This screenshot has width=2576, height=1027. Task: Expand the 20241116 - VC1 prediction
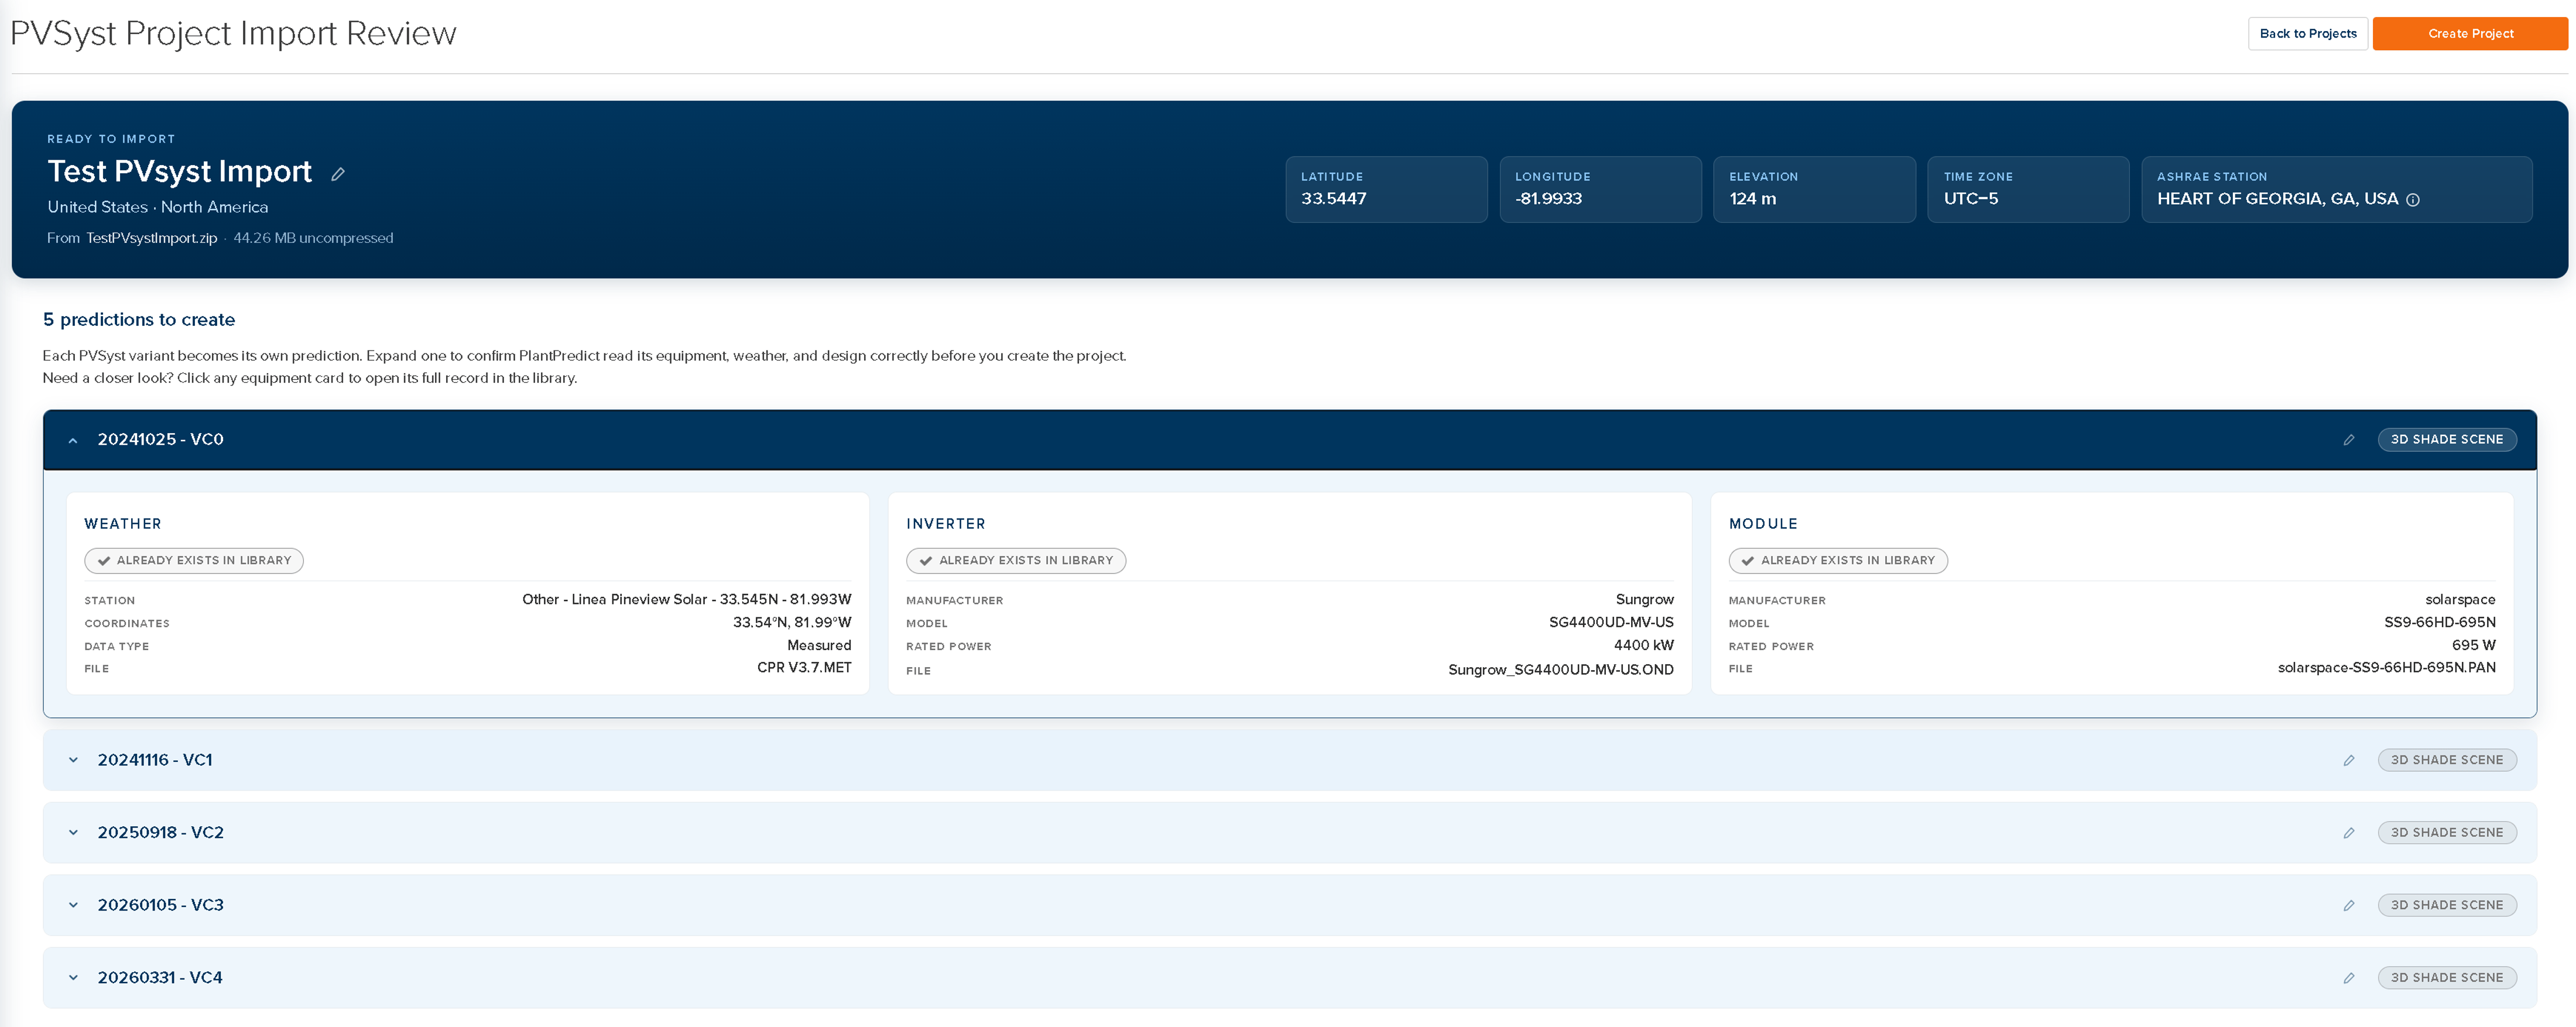click(73, 760)
